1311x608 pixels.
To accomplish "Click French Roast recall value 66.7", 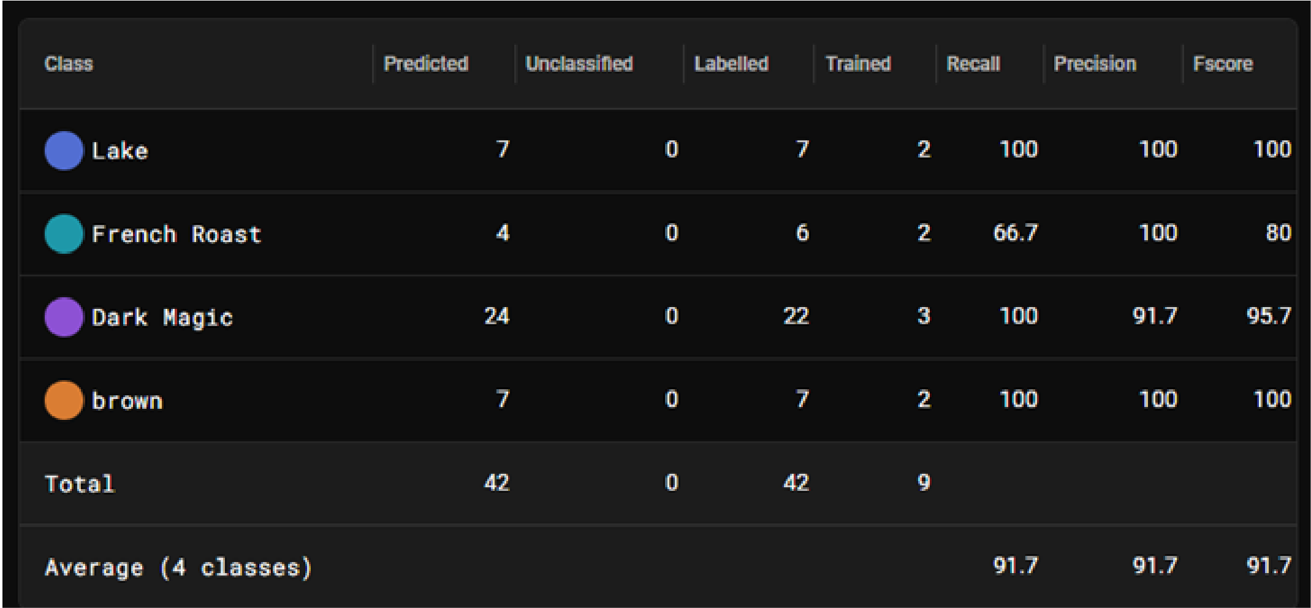I will point(1016,233).
